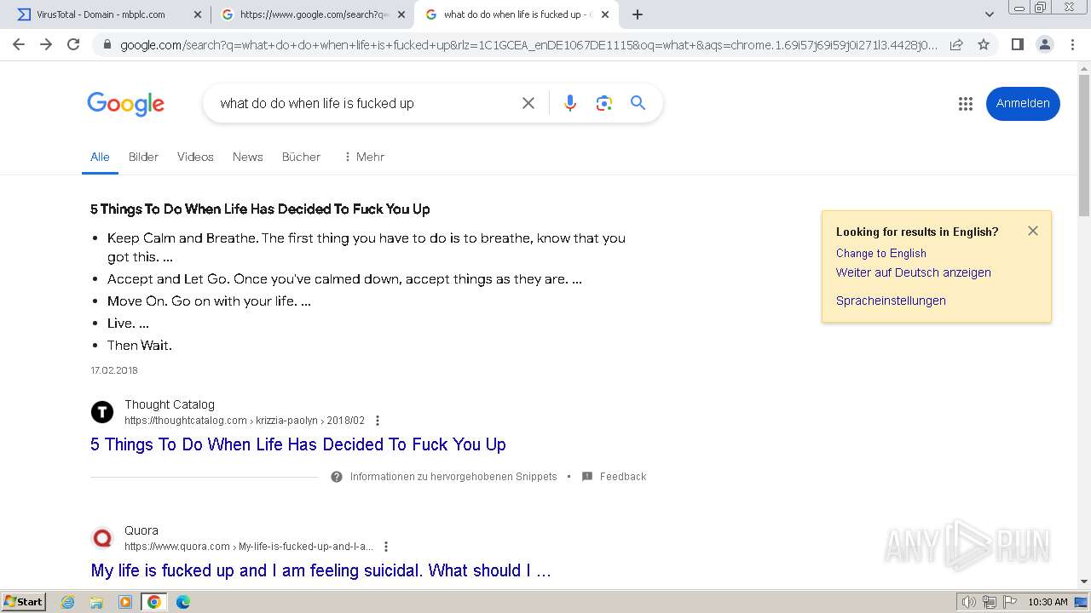Go forward to the next page
This screenshot has width=1091, height=613.
46,44
